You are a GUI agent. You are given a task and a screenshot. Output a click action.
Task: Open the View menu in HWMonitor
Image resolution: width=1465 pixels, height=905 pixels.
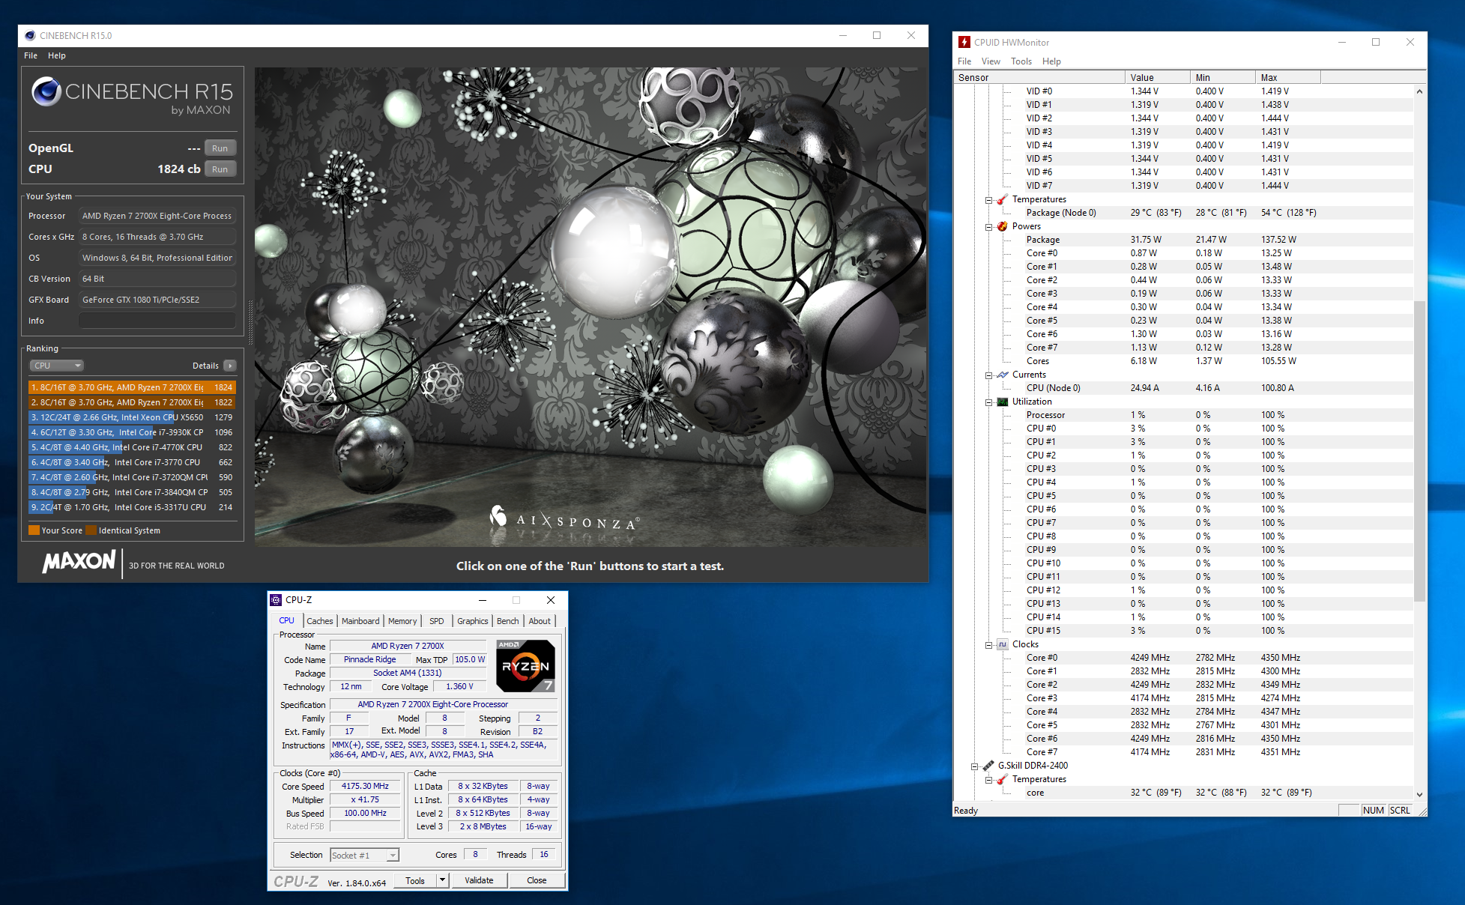coord(991,61)
